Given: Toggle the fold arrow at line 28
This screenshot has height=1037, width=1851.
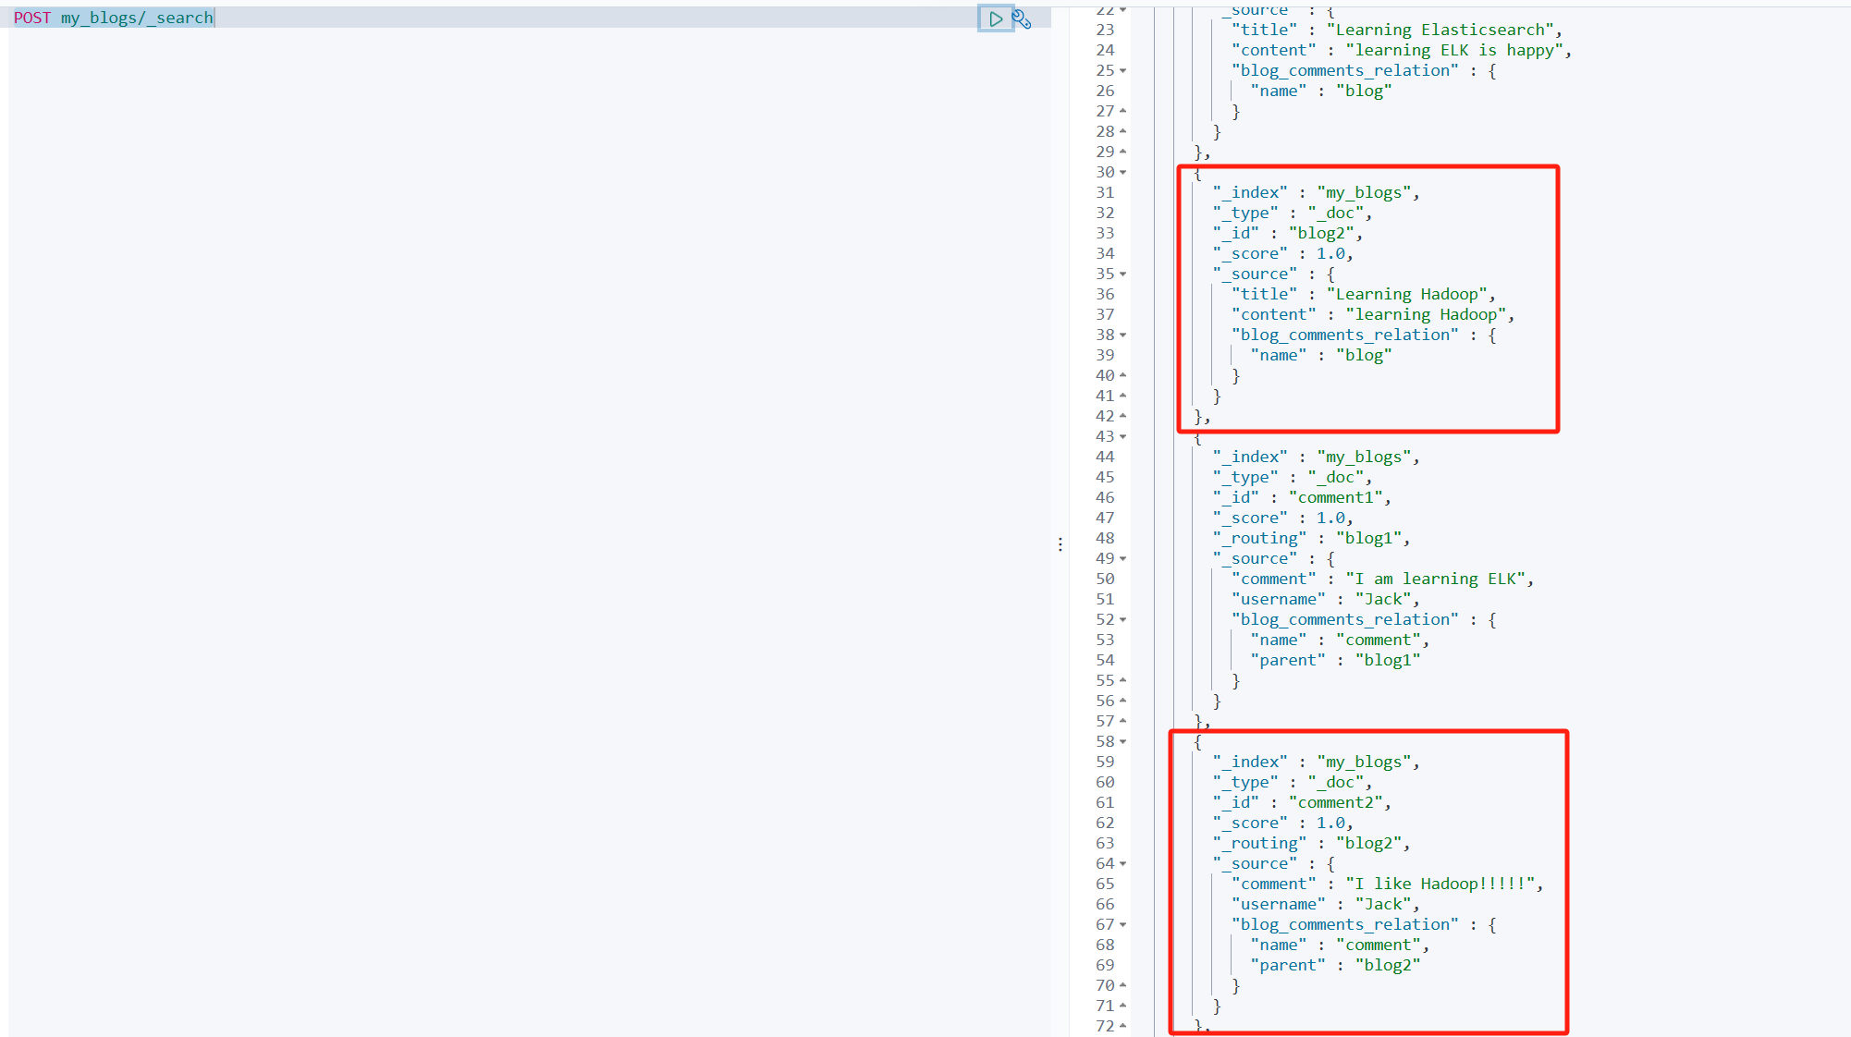Looking at the screenshot, I should [1123, 131].
